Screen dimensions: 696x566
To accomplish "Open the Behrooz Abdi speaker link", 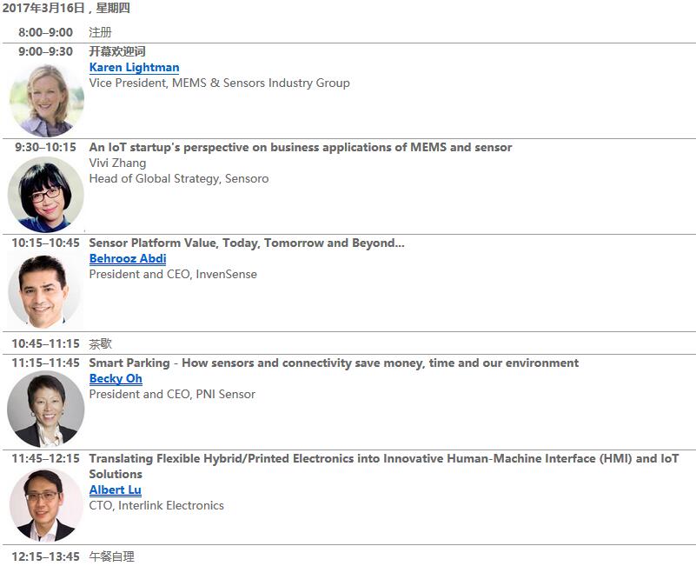I will click(x=128, y=258).
